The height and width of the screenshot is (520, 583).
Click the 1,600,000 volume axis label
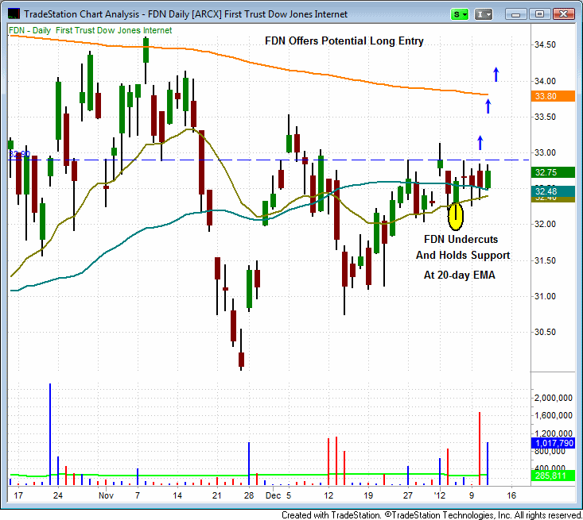tap(554, 415)
